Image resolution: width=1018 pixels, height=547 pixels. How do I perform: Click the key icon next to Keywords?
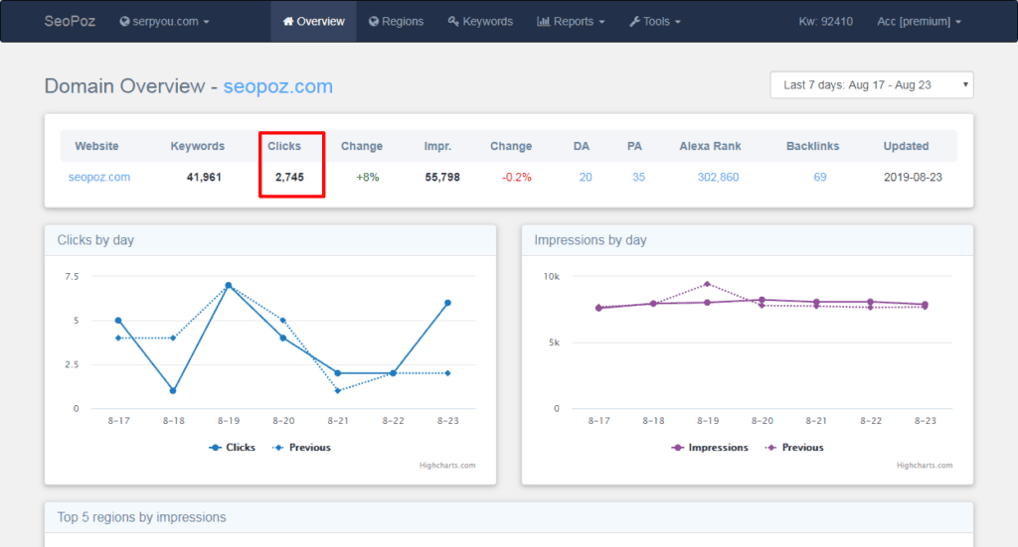point(453,22)
